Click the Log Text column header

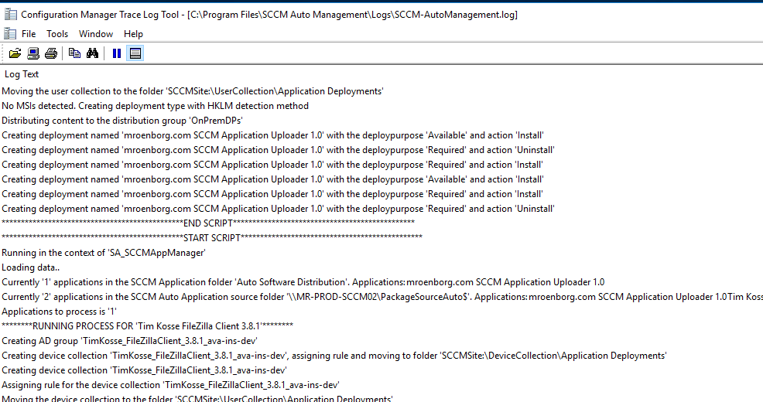tap(22, 74)
